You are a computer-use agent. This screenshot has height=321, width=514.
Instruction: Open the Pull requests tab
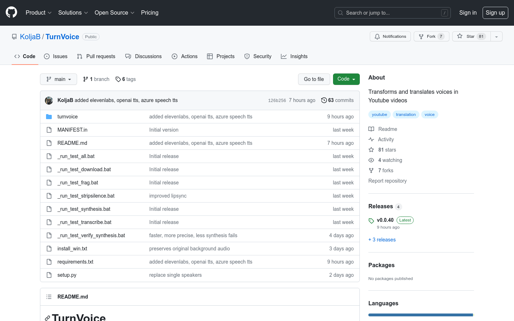[96, 56]
